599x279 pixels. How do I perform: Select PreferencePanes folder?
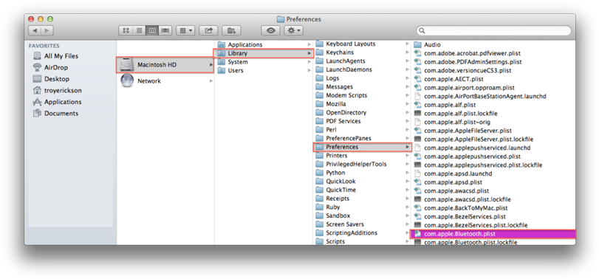[362, 138]
